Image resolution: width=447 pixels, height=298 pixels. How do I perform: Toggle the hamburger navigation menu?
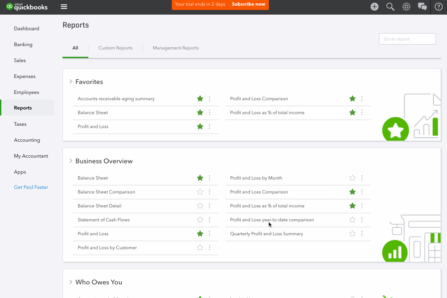point(64,7)
